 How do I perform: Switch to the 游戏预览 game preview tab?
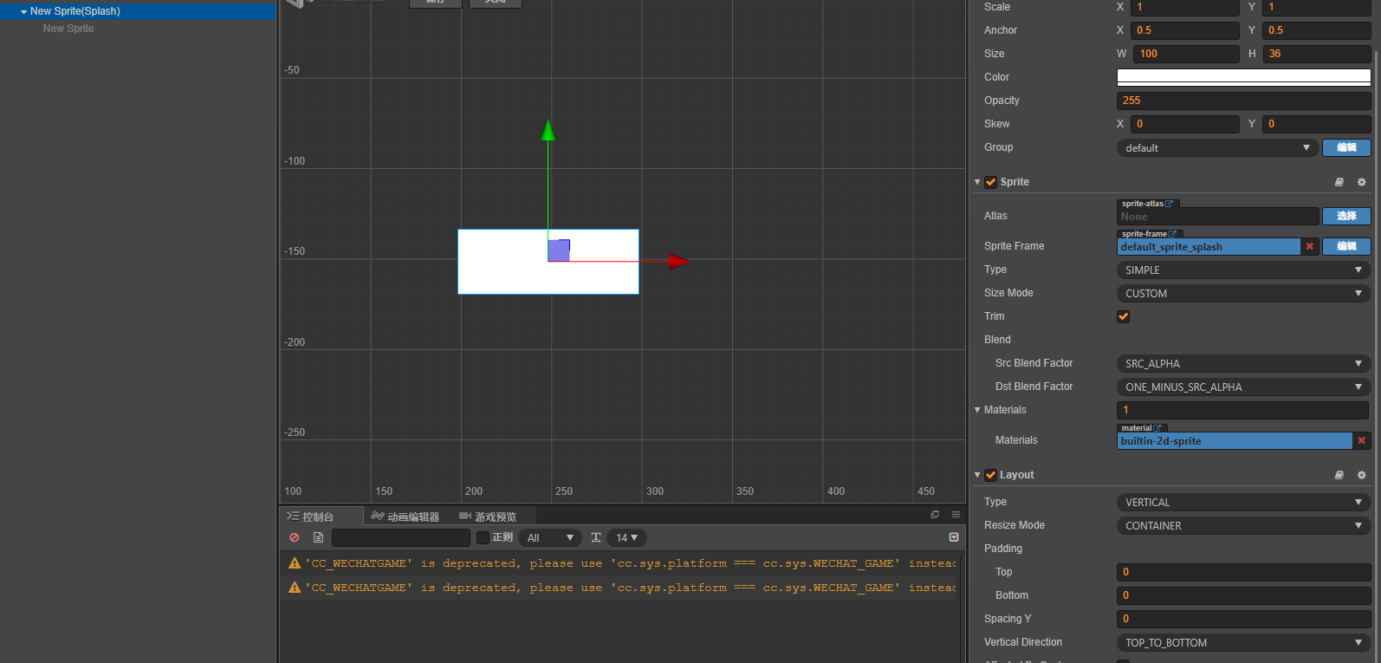pyautogui.click(x=488, y=517)
